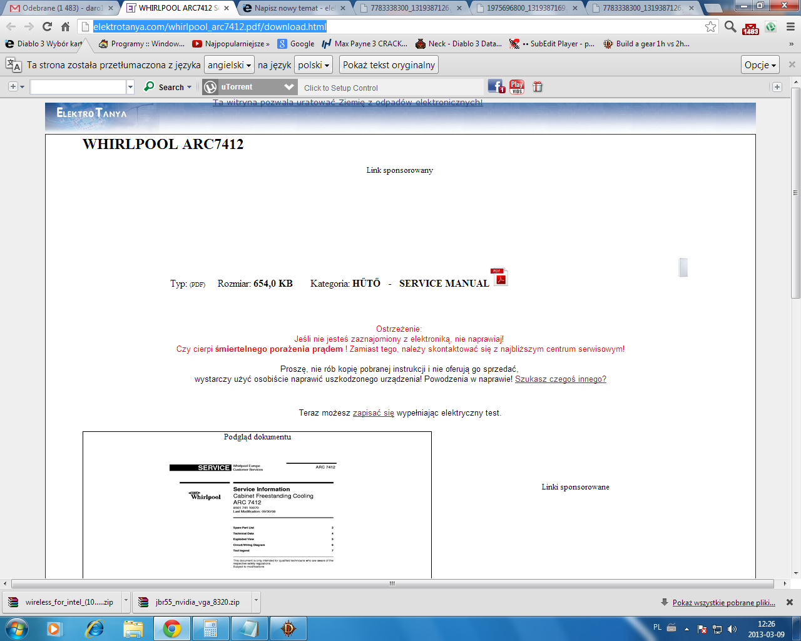This screenshot has height=641, width=801.
Task: Click 'Pokaż wszystkie pobrane pliki' link
Action: 724,603
